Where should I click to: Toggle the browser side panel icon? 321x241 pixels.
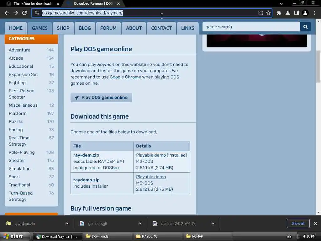[x=297, y=13]
